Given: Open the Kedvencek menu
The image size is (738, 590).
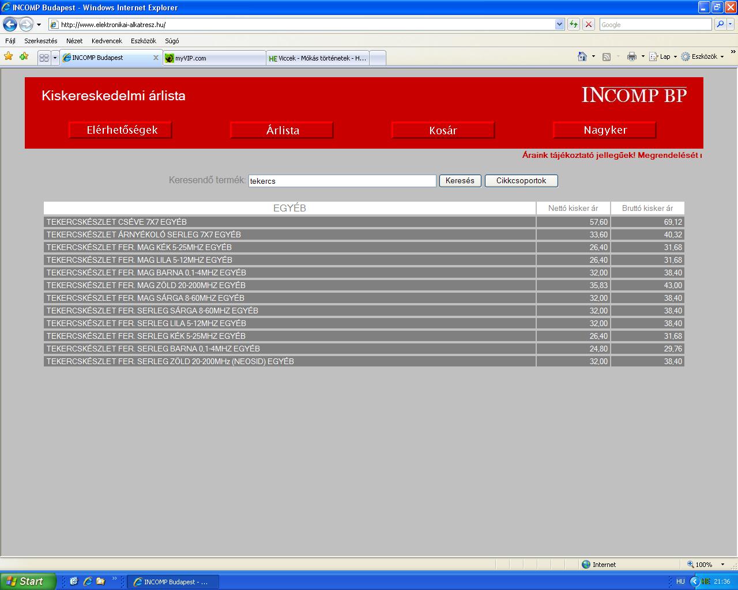Looking at the screenshot, I should coord(107,41).
